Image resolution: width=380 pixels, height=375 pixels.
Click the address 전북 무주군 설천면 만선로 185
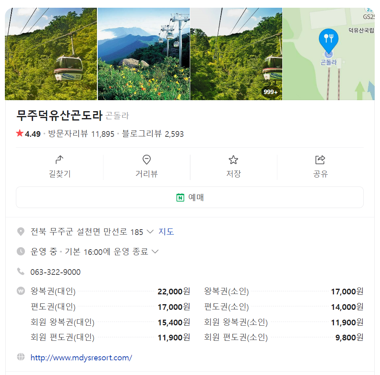[x=87, y=232]
